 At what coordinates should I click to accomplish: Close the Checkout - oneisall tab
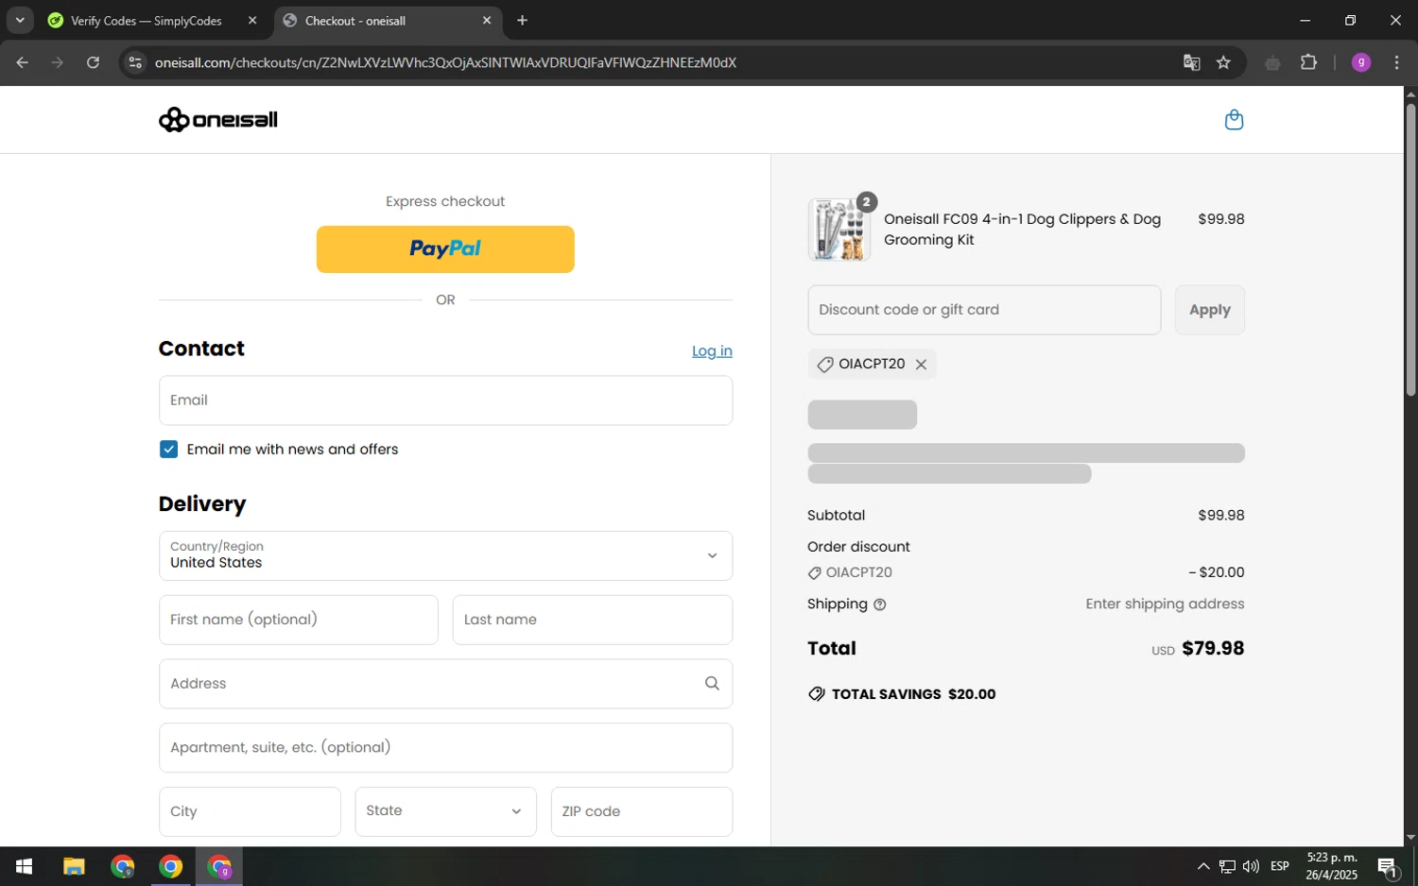(487, 20)
